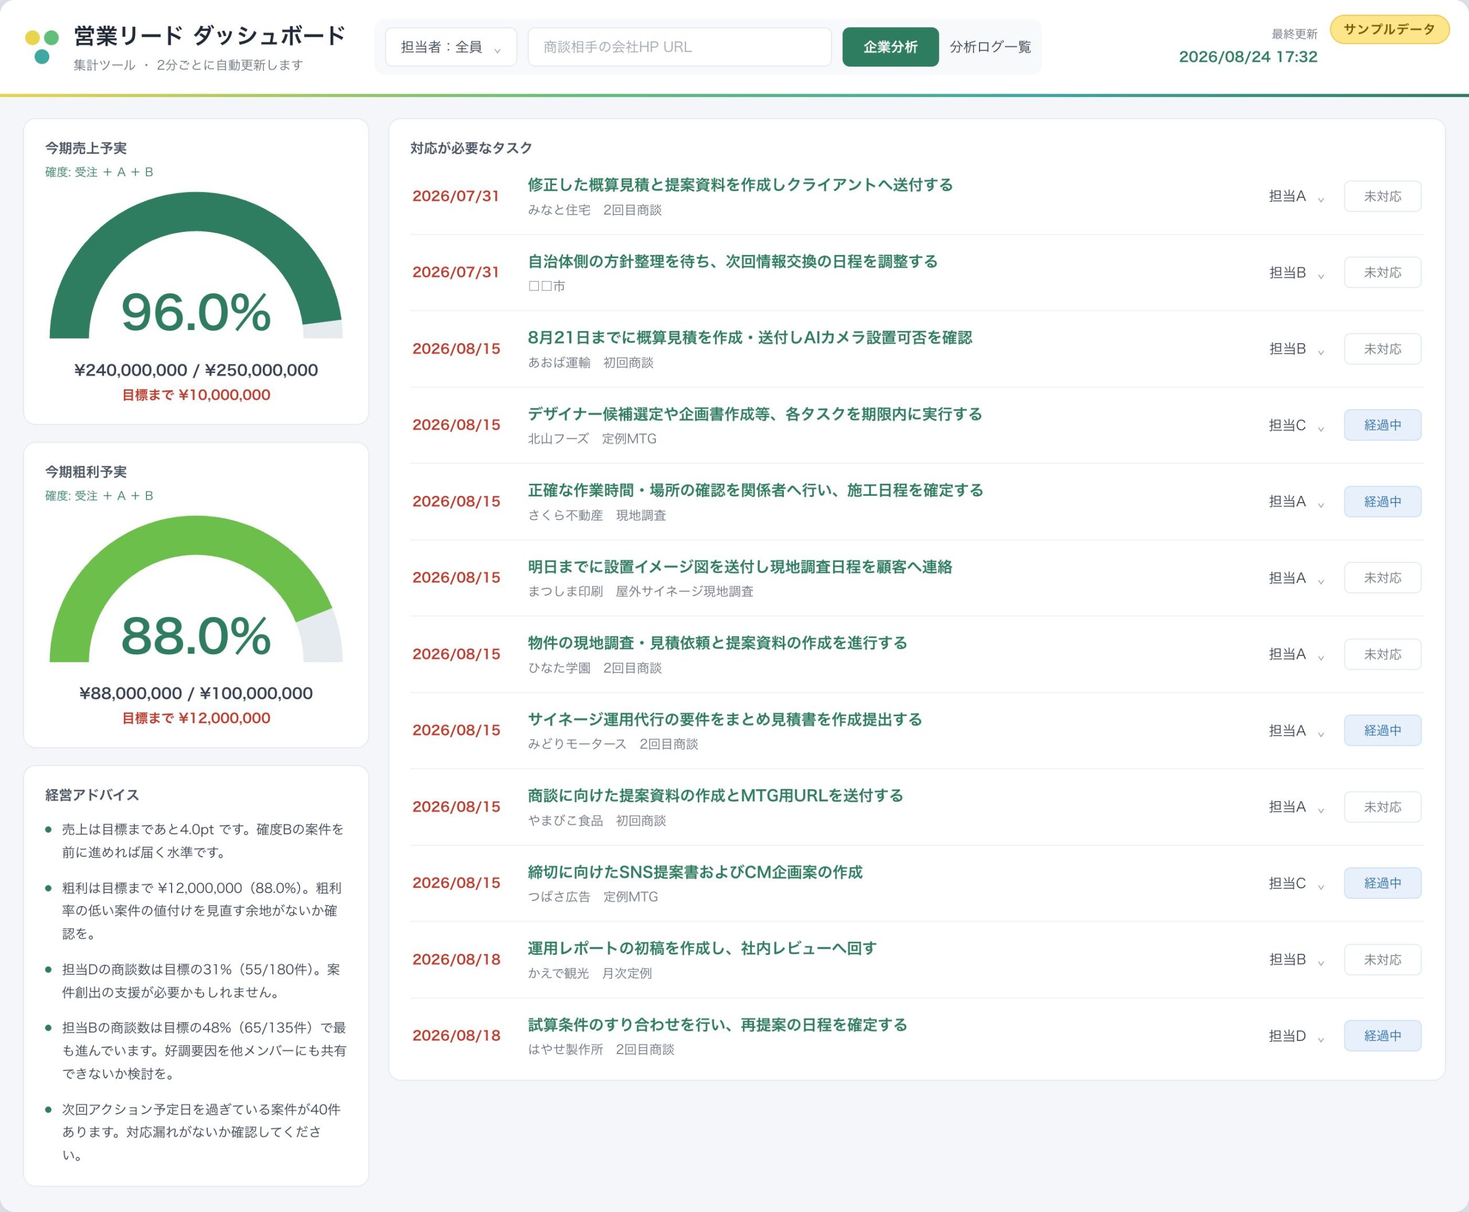Image resolution: width=1469 pixels, height=1212 pixels.
Task: Click the 経営アドバイス heading
Action: point(92,795)
